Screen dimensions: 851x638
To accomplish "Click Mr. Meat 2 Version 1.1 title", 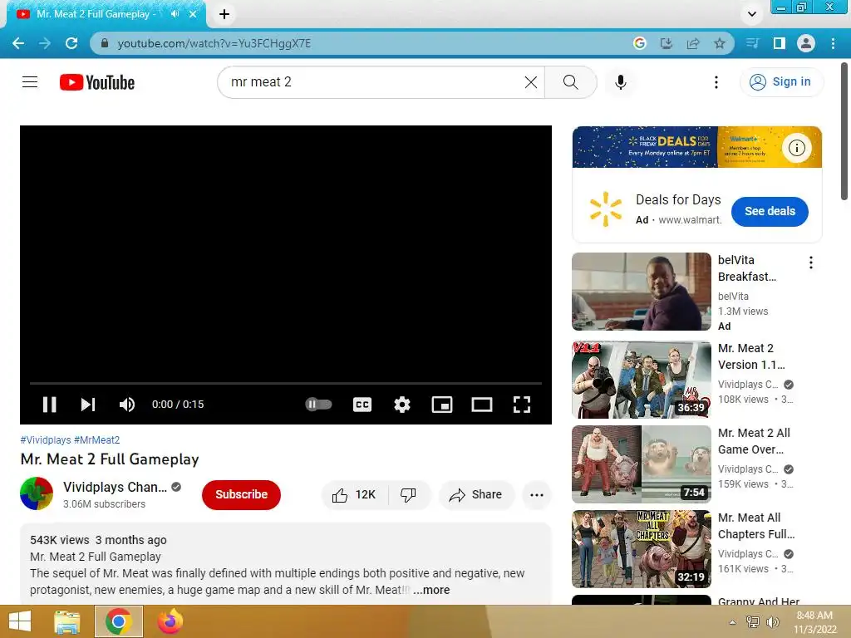I will 751,356.
